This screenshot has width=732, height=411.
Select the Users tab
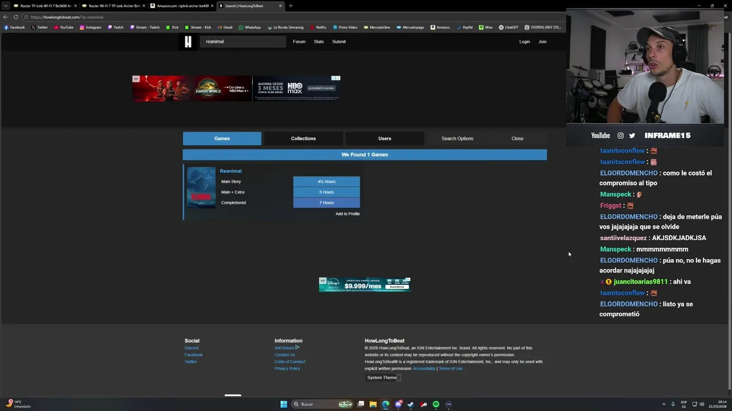tap(385, 139)
